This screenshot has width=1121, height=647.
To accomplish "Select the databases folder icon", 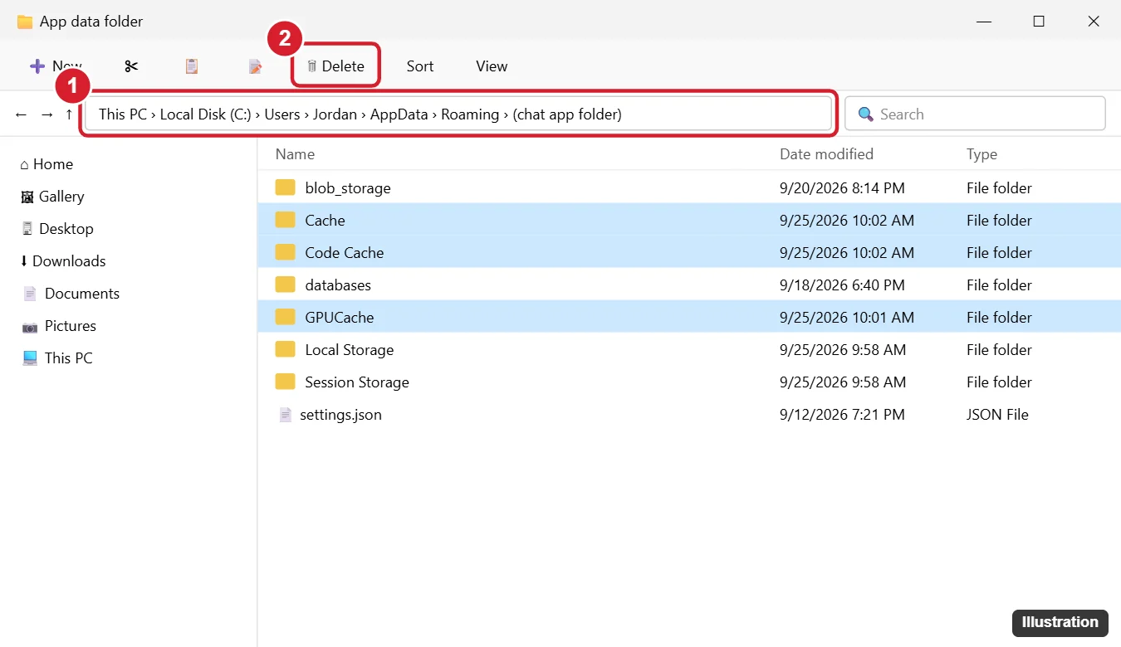I will point(286,285).
